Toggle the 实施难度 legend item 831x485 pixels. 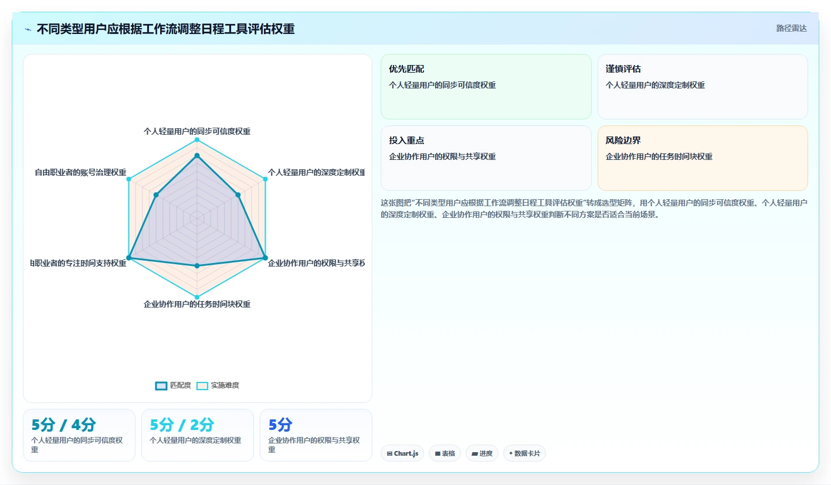point(218,385)
